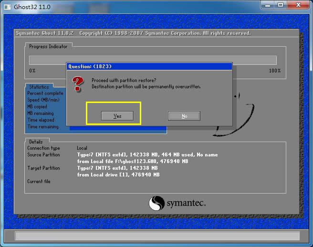Image resolution: width=313 pixels, height=247 pixels.
Task: Click the Symantec Ghost copyright header
Action: coord(133,33)
